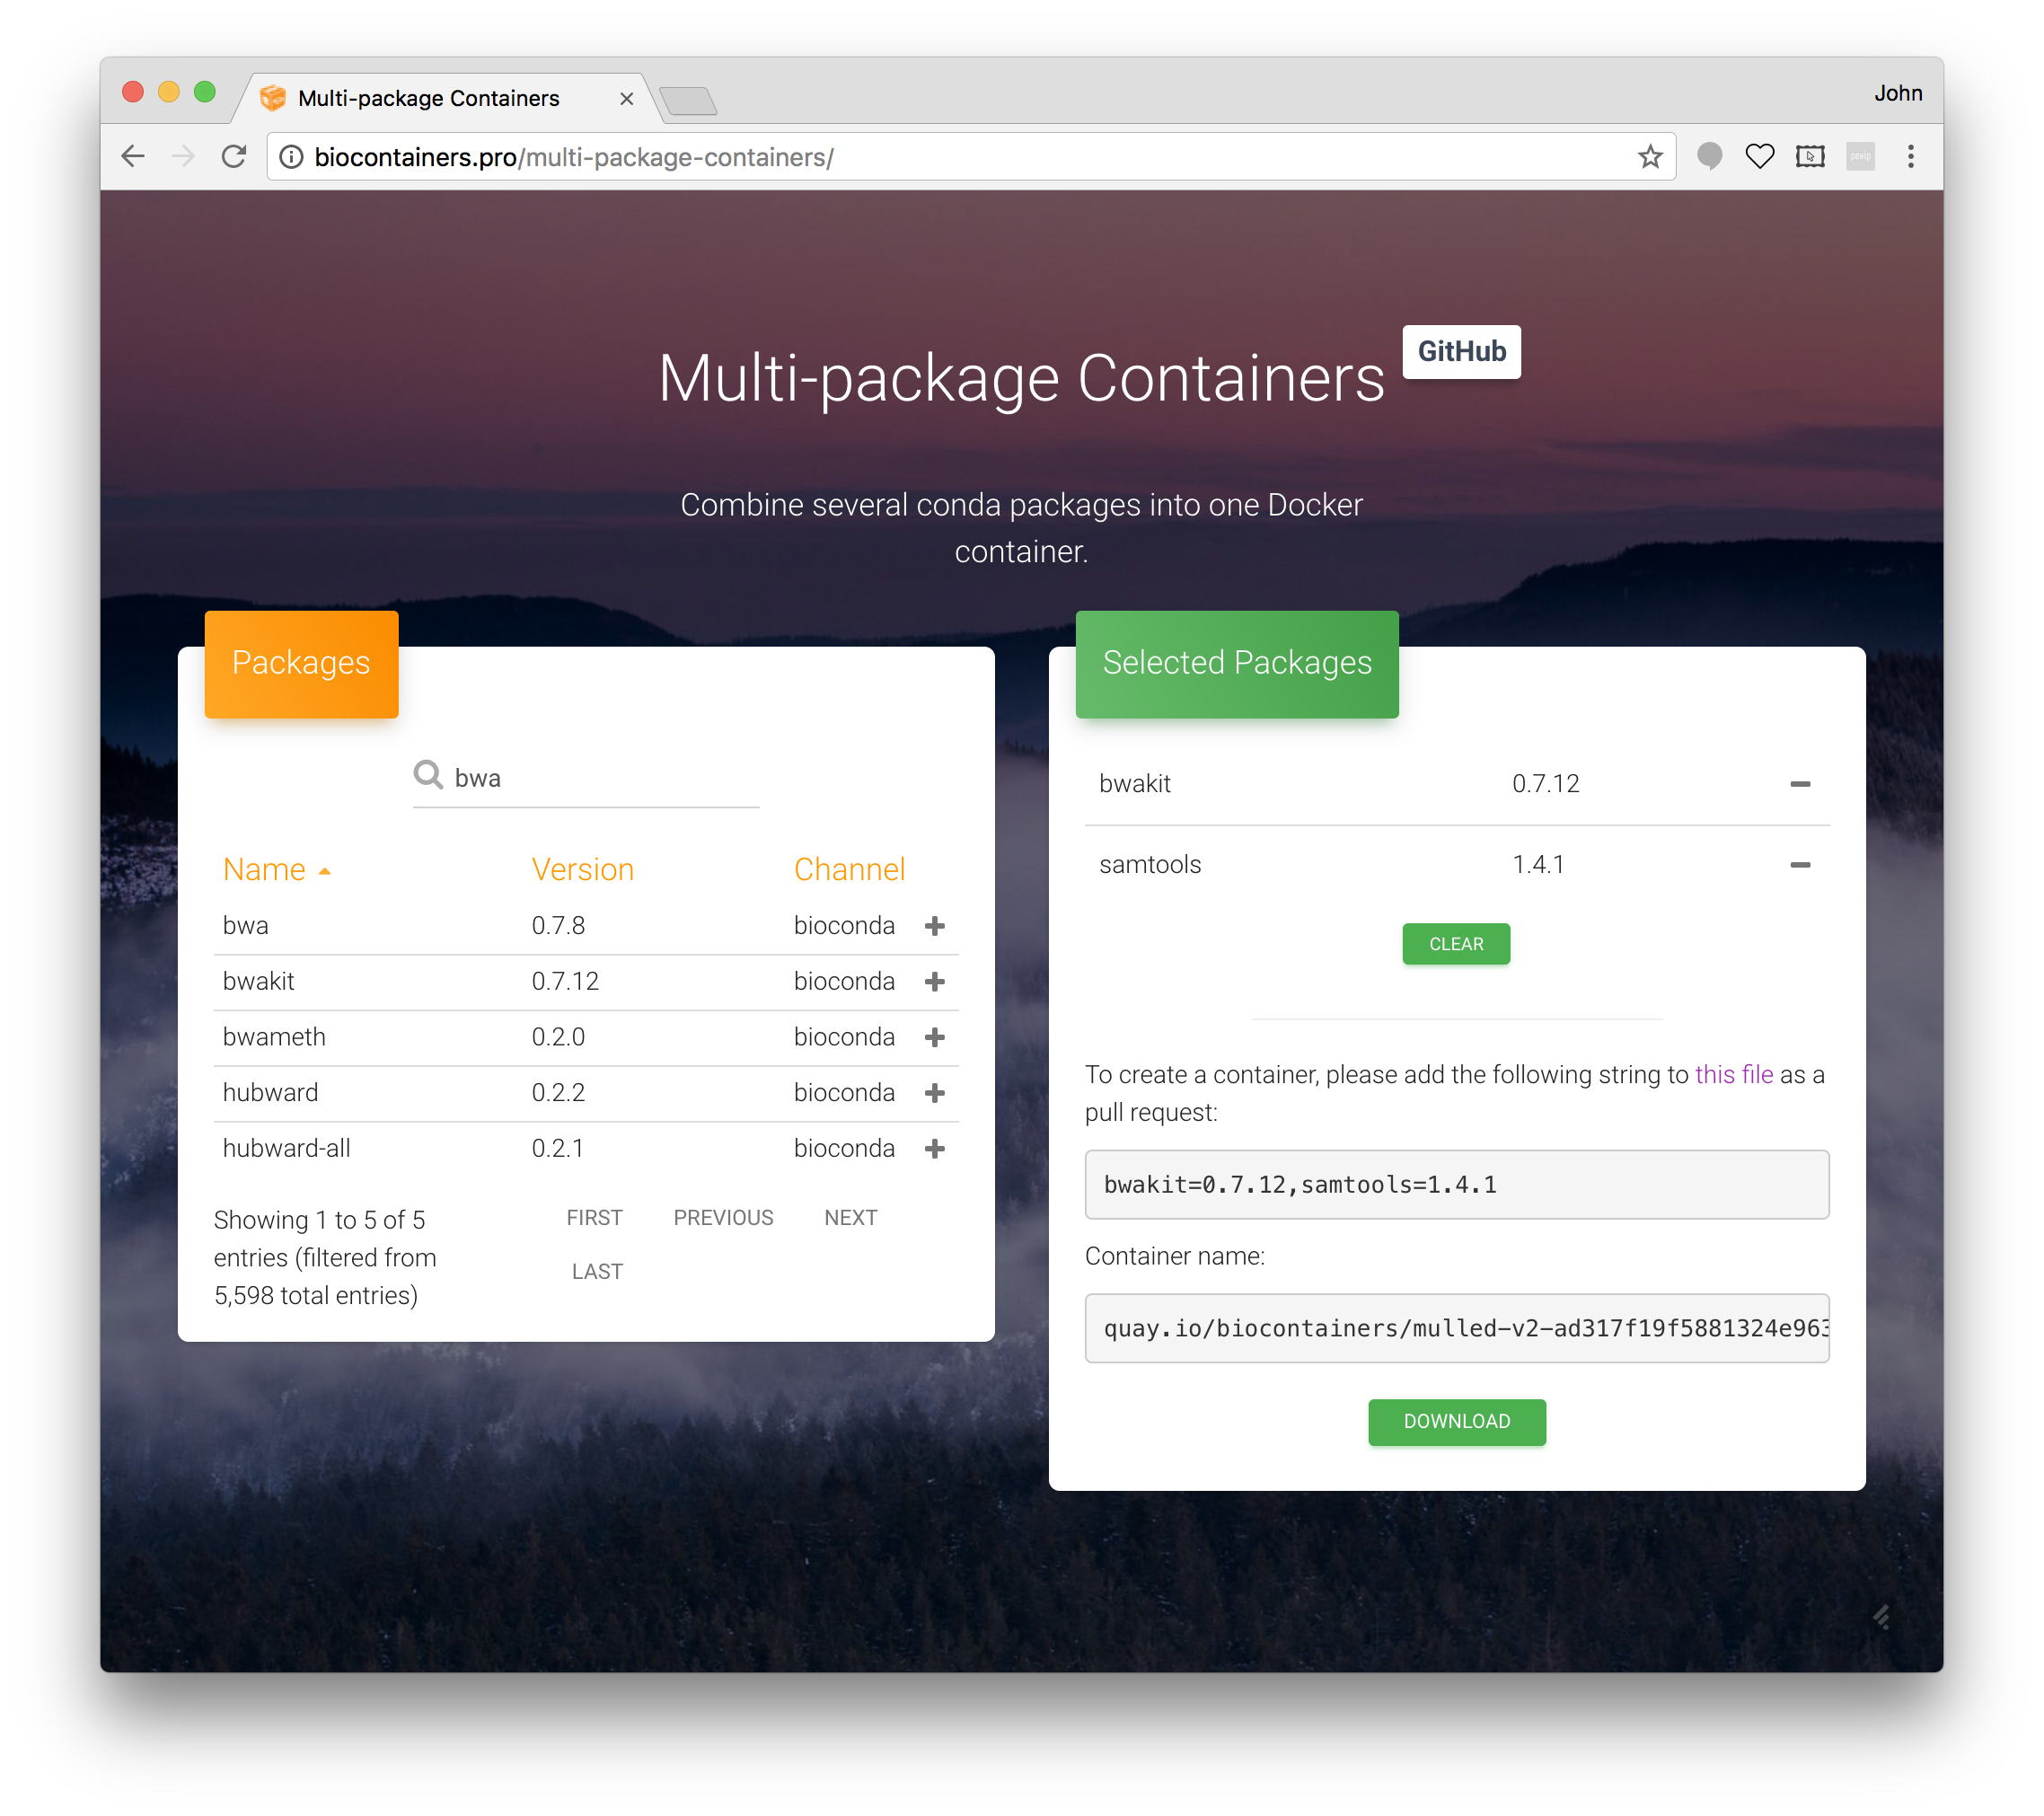Clear all selected packages
The height and width of the screenshot is (1816, 2044).
(x=1456, y=944)
